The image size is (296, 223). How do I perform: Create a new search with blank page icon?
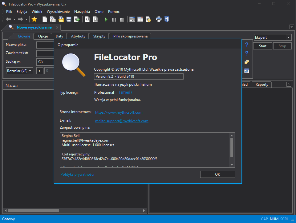(45, 19)
